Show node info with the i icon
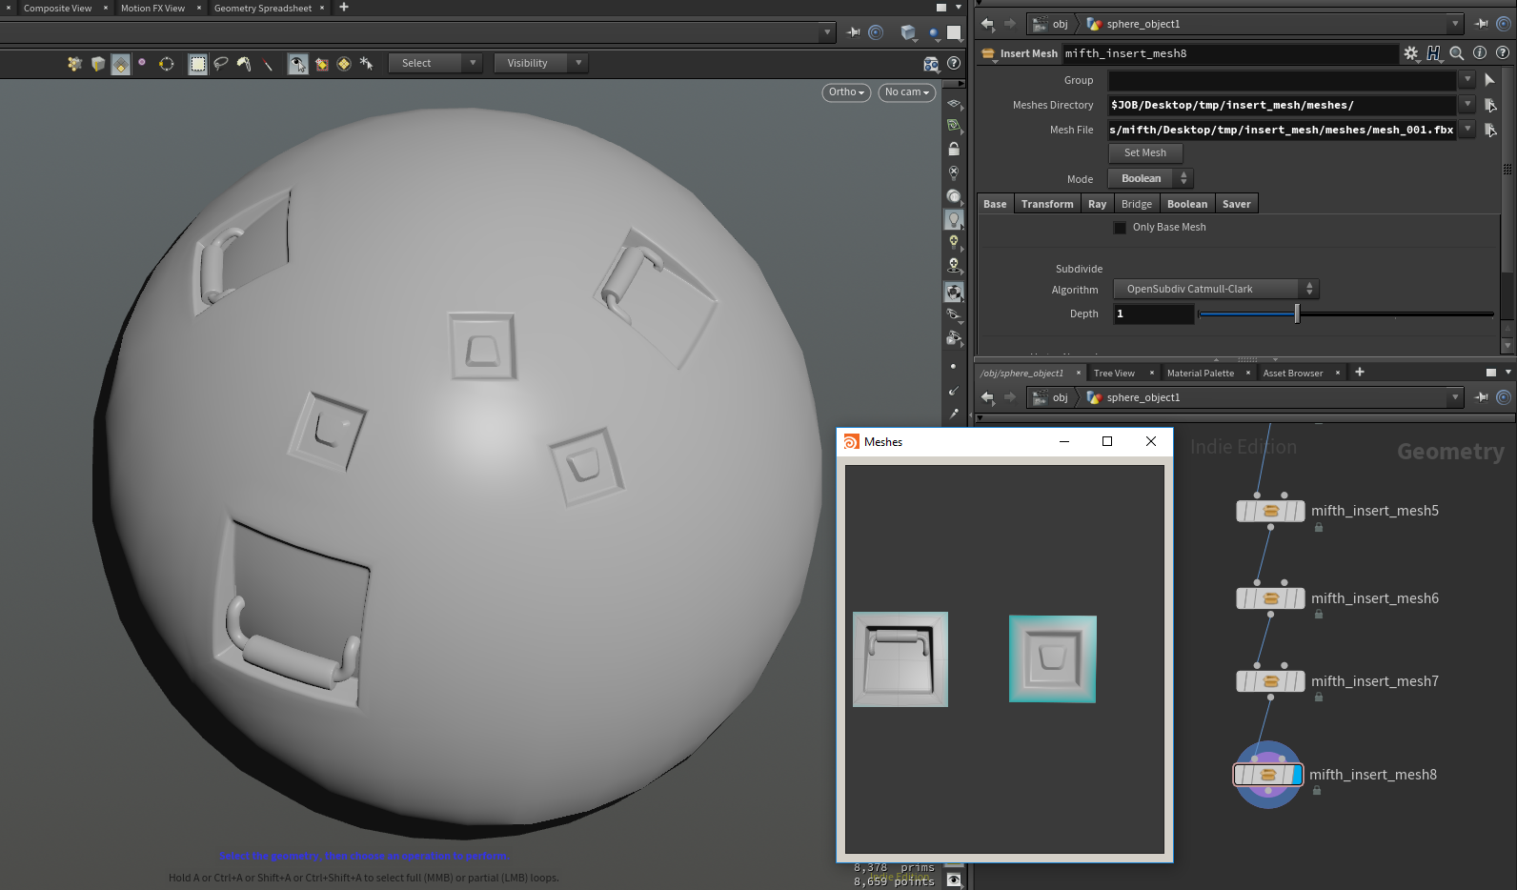1517x890 pixels. (x=1480, y=53)
